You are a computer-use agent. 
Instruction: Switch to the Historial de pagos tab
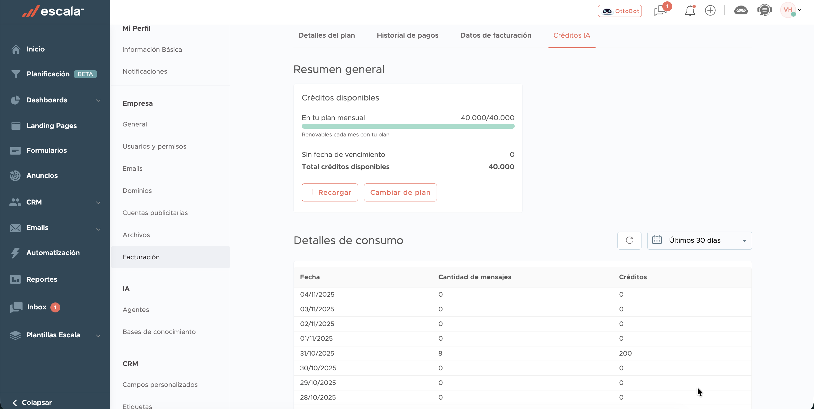point(407,35)
